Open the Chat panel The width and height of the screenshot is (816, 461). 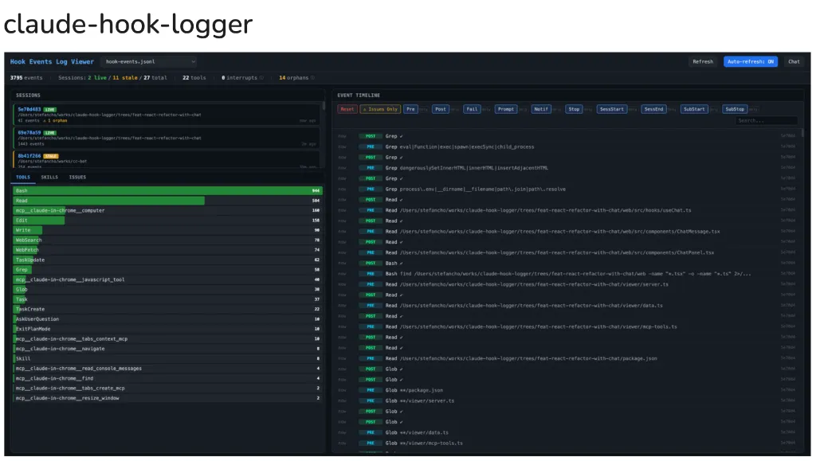coord(794,61)
